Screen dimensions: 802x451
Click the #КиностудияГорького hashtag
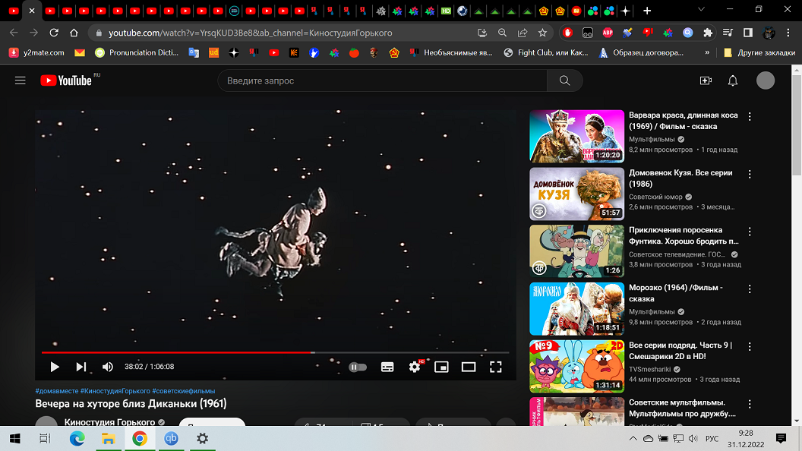pyautogui.click(x=115, y=391)
